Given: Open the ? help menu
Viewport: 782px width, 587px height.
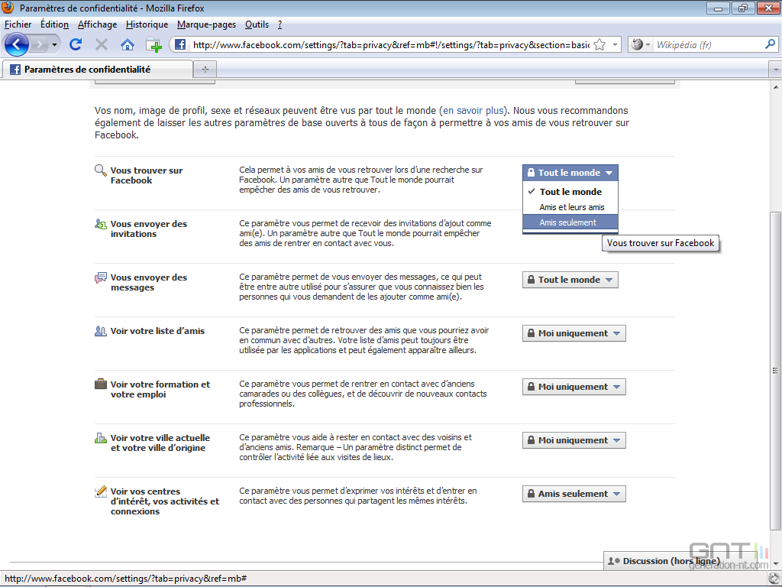Looking at the screenshot, I should click(x=280, y=24).
